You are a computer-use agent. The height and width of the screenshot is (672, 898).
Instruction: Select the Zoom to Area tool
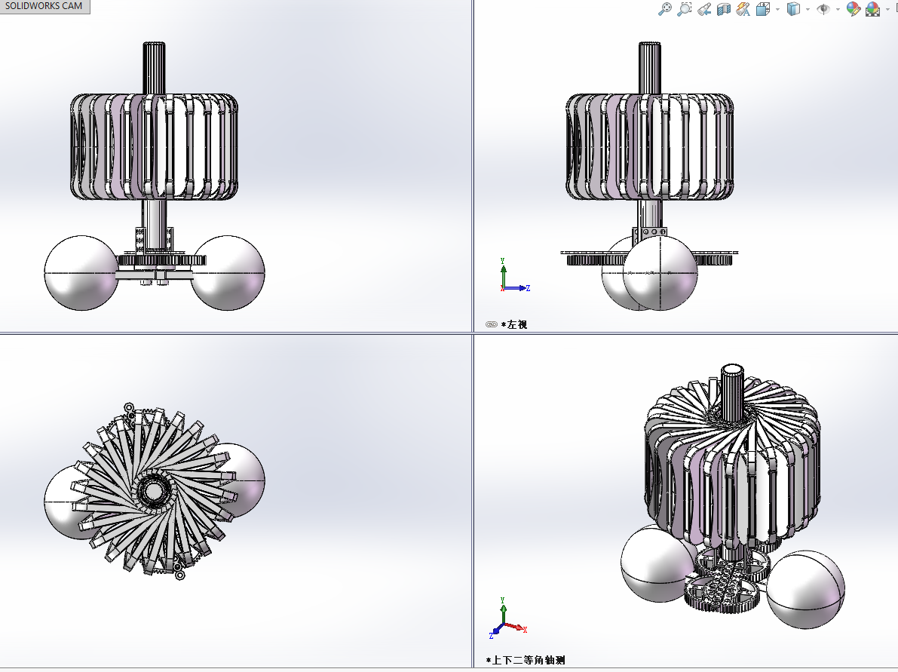pyautogui.click(x=685, y=8)
